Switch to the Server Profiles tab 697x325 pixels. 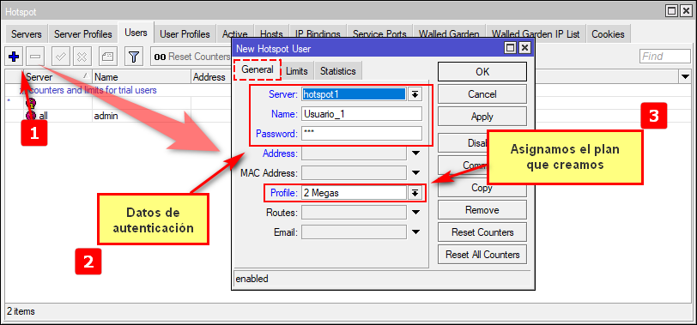[82, 34]
